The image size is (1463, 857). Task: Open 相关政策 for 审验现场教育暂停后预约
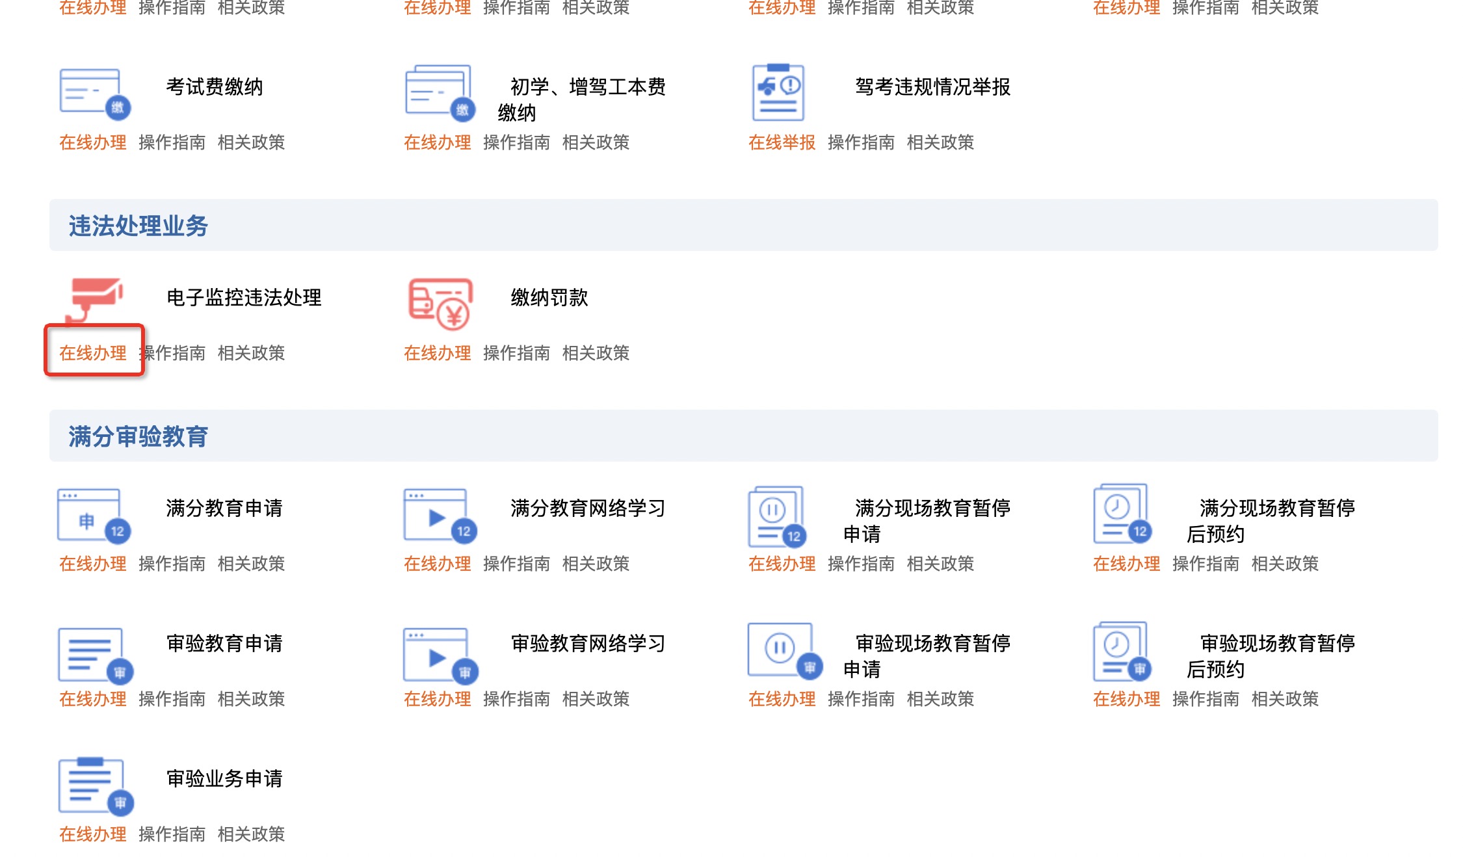coord(1285,699)
